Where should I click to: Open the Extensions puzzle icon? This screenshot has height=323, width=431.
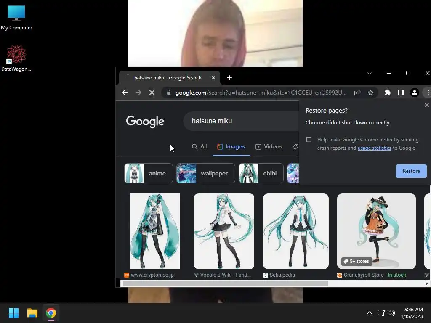tap(388, 93)
